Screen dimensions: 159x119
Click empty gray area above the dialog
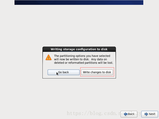79,25
